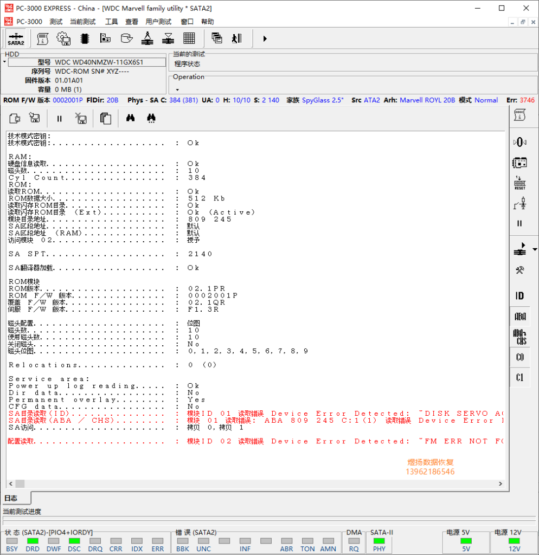The image size is (539, 555).
Task: Click the ERR status indicator
Action: (158, 541)
